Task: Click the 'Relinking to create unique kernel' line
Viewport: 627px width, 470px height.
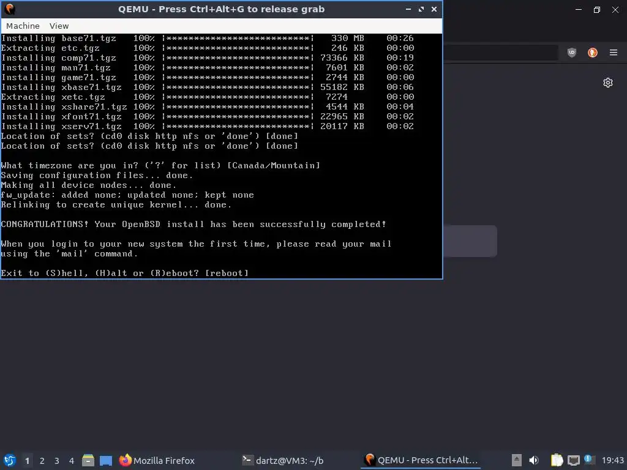Action: [x=116, y=204]
